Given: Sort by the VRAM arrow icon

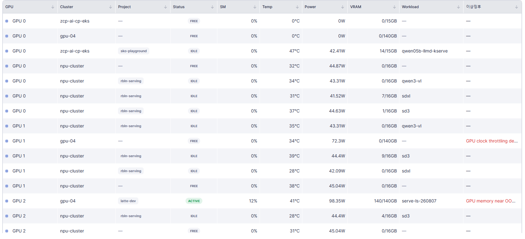Looking at the screenshot, I should point(394,7).
